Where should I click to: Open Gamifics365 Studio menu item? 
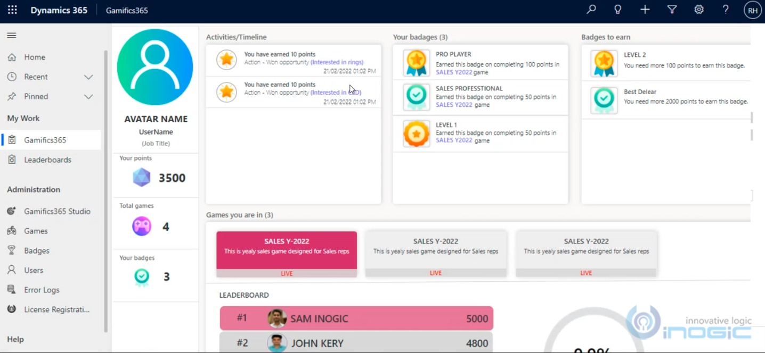coord(52,211)
